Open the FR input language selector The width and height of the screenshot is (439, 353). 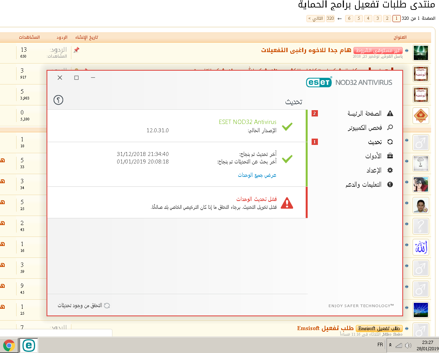(x=380, y=345)
